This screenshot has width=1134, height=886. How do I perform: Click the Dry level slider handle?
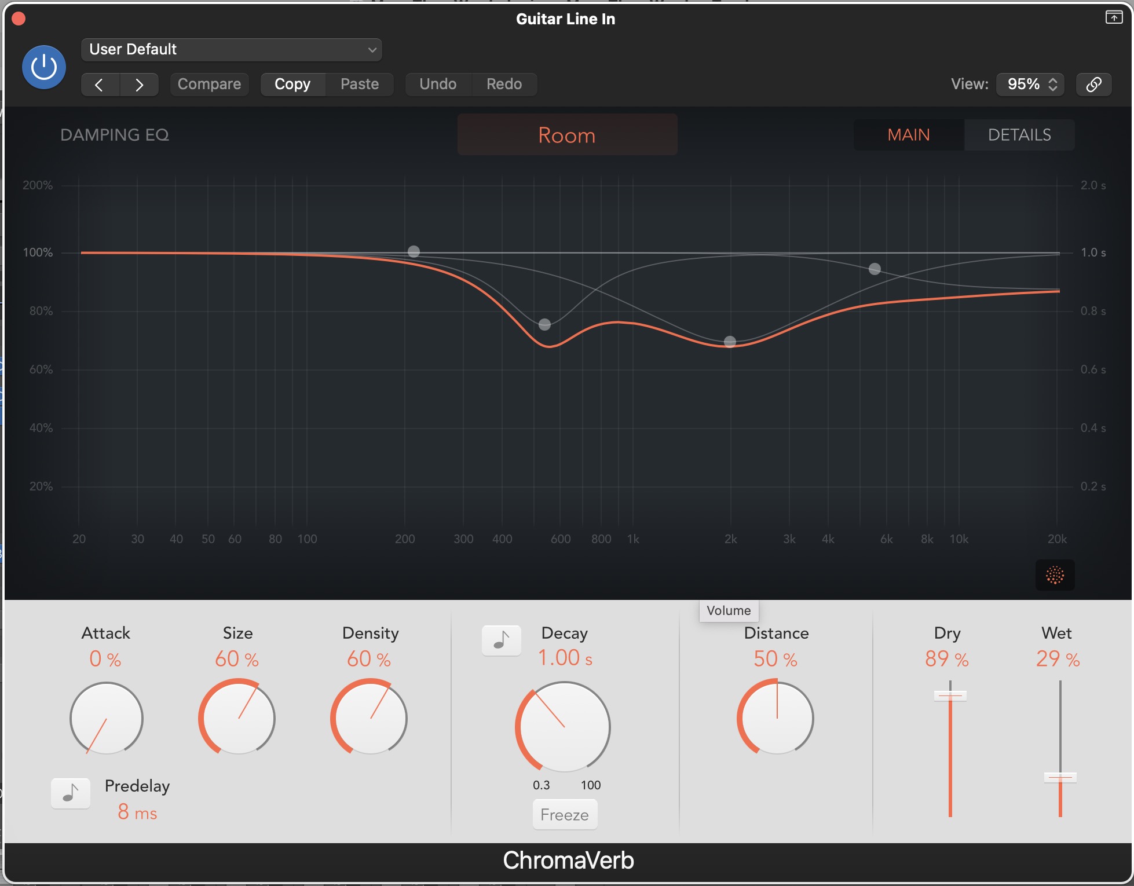(x=950, y=695)
